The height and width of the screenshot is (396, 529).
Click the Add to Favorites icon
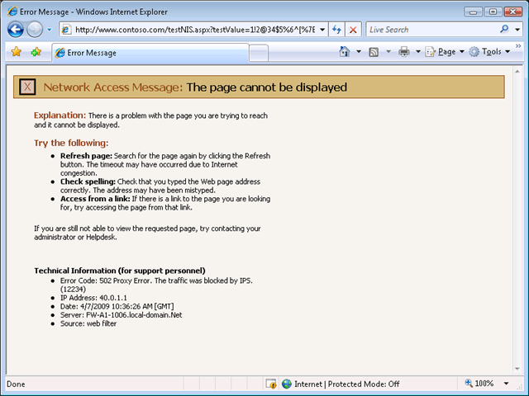tap(36, 52)
